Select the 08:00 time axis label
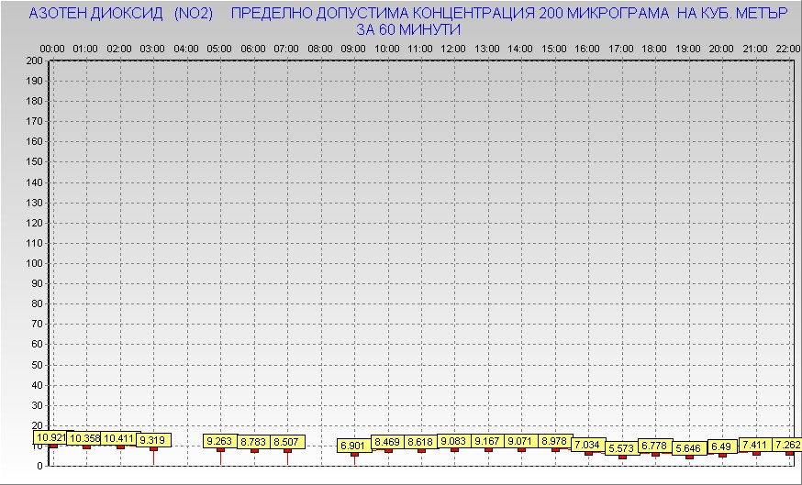802x485 pixels. pos(320,49)
